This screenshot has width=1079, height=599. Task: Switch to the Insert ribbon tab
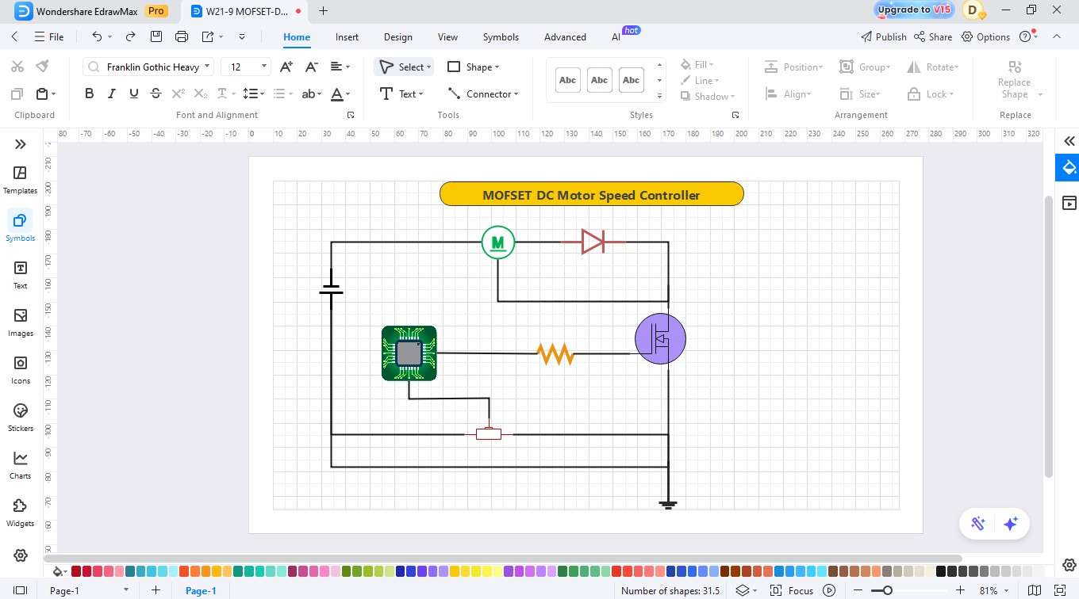click(347, 36)
